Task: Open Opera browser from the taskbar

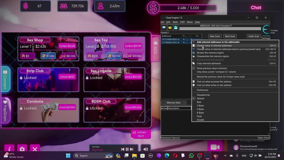Action: pyautogui.click(x=175, y=156)
